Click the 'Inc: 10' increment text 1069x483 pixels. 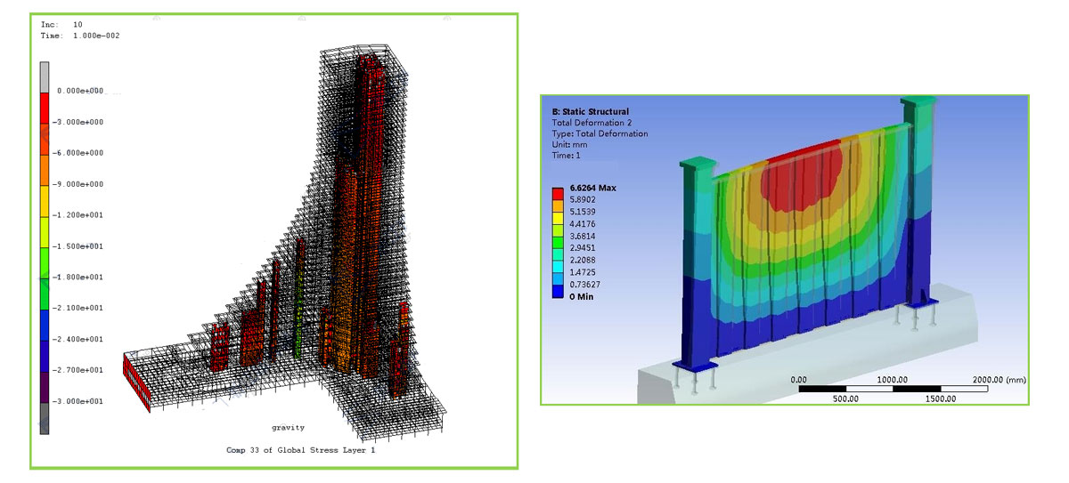click(x=62, y=25)
